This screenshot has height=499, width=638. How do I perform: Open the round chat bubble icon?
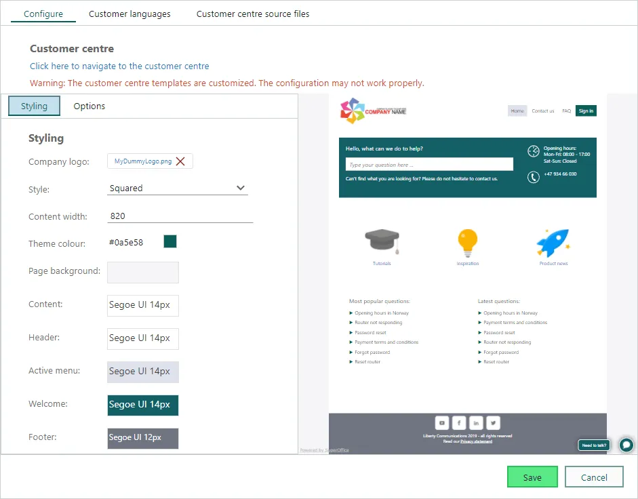pyautogui.click(x=626, y=445)
